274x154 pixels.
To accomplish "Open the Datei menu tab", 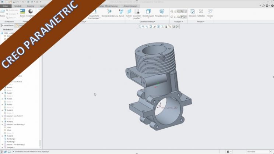I will [x=5, y=6].
